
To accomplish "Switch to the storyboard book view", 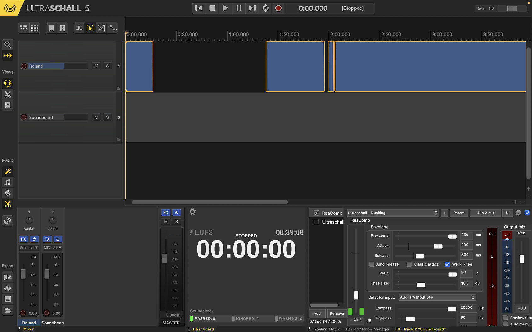I will pyautogui.click(x=8, y=105).
